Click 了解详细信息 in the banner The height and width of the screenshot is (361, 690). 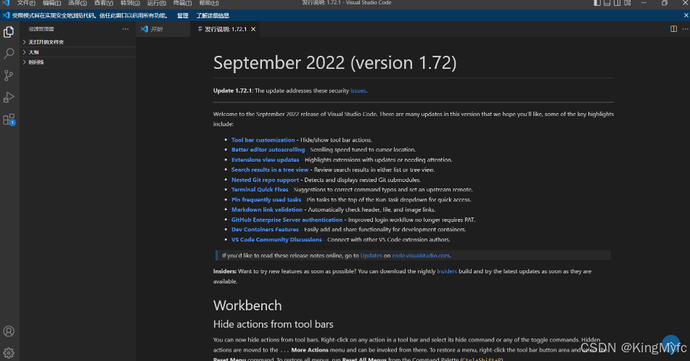click(213, 15)
